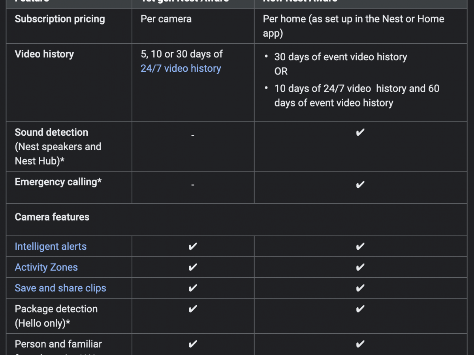Click the Activity Zones checkmark in 1st gen column
The image size is (474, 355).
tap(192, 268)
